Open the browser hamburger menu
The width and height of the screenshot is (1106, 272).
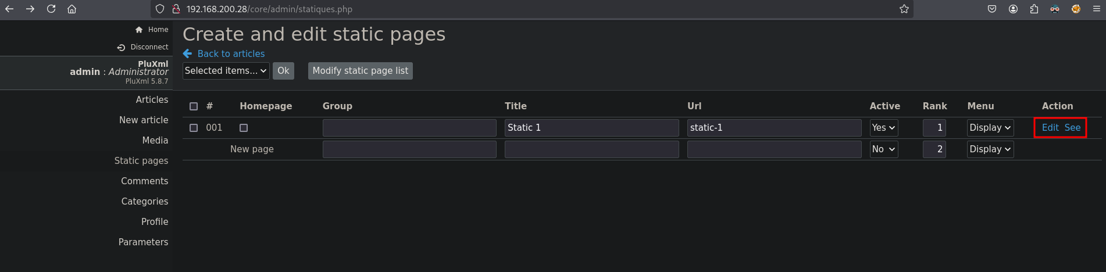tap(1096, 9)
